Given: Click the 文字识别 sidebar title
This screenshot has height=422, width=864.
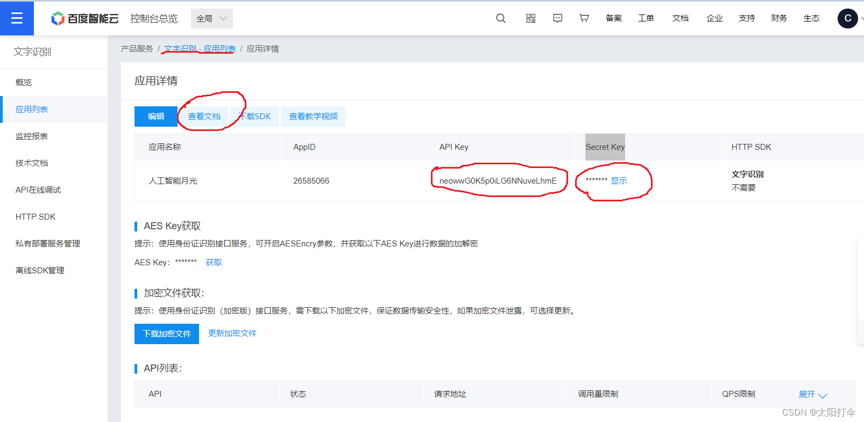Looking at the screenshot, I should pos(32,52).
